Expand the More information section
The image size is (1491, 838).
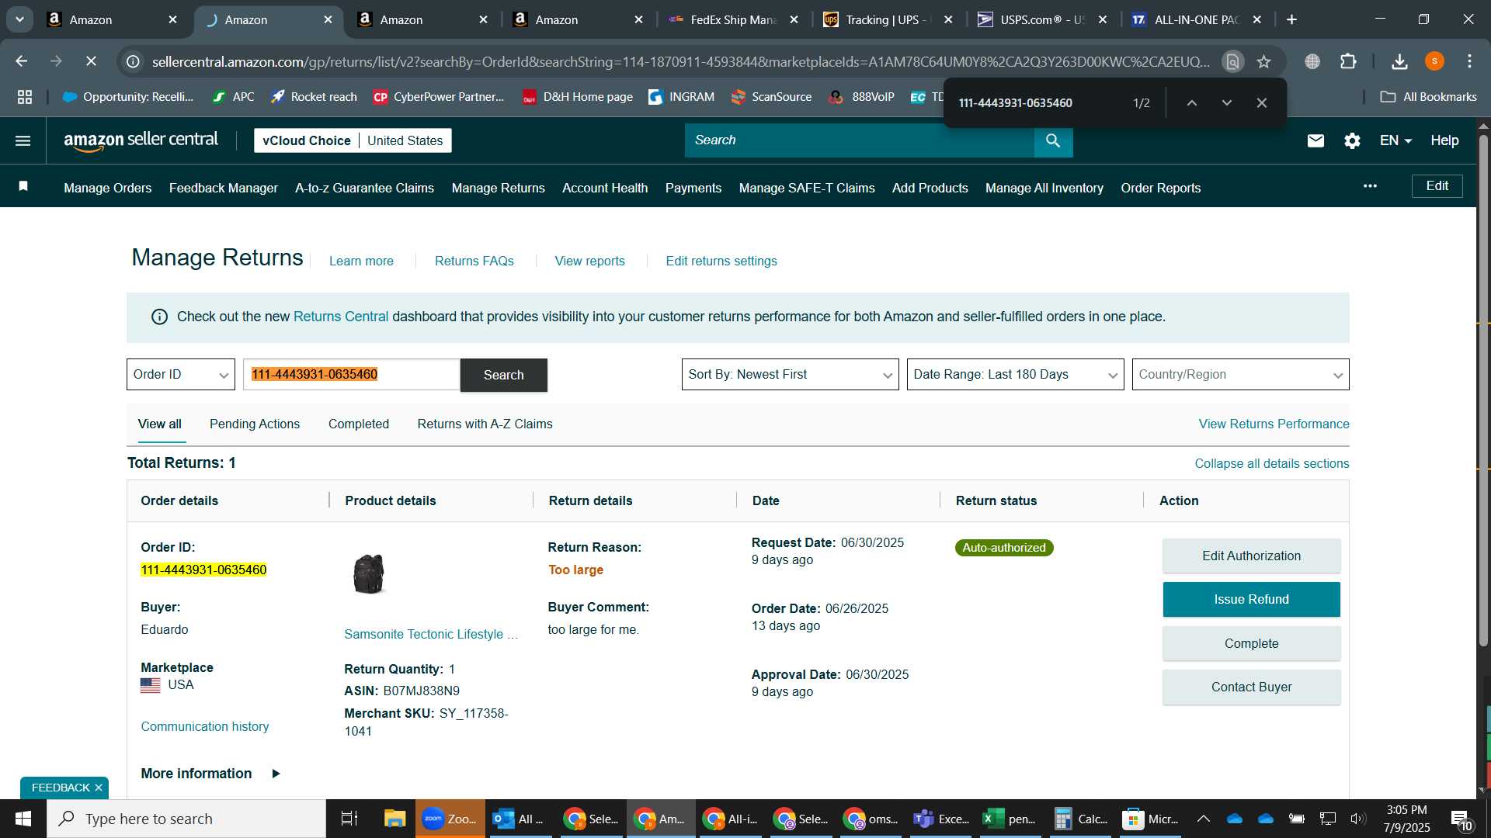click(210, 774)
